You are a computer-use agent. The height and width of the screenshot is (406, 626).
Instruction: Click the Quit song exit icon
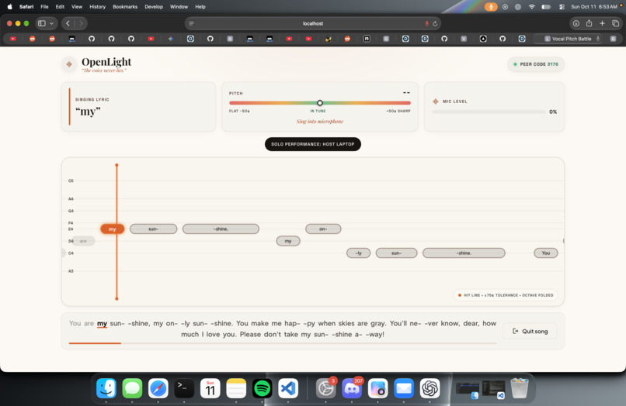516,331
